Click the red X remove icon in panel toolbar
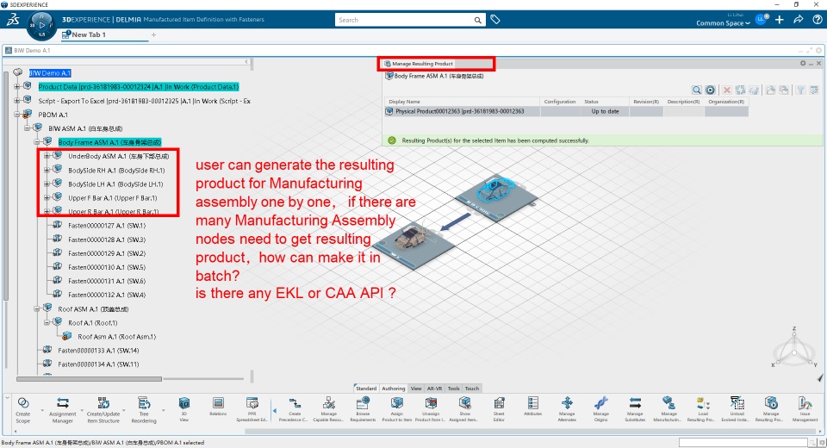This screenshot has width=827, height=448. click(727, 90)
